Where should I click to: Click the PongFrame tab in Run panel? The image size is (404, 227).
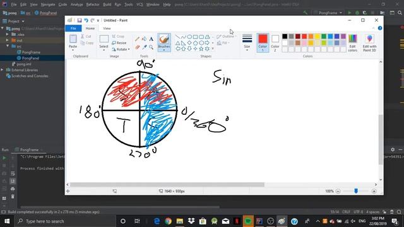[29, 149]
